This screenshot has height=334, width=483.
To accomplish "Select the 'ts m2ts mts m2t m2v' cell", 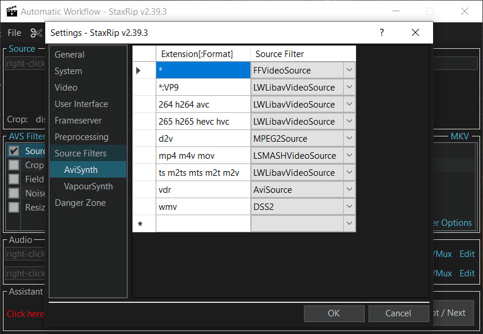I will click(203, 172).
